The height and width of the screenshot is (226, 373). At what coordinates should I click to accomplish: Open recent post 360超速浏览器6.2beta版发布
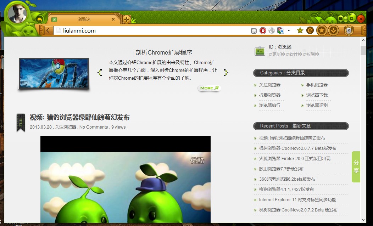[287, 179]
